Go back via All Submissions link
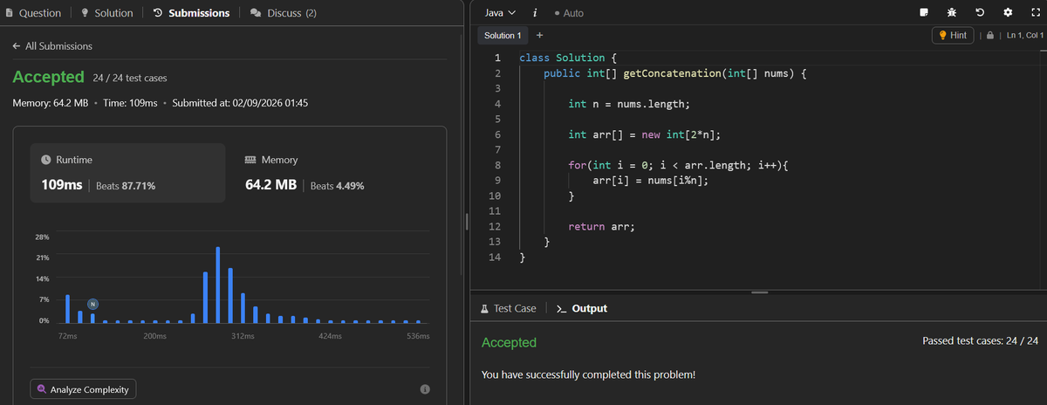Screen dimensions: 1047x405 (x=52, y=45)
